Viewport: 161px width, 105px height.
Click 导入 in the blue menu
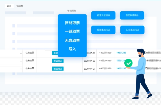(x=72, y=49)
